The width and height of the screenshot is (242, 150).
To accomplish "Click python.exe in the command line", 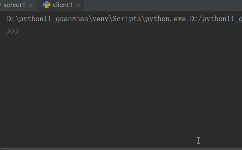I will tap(165, 19).
